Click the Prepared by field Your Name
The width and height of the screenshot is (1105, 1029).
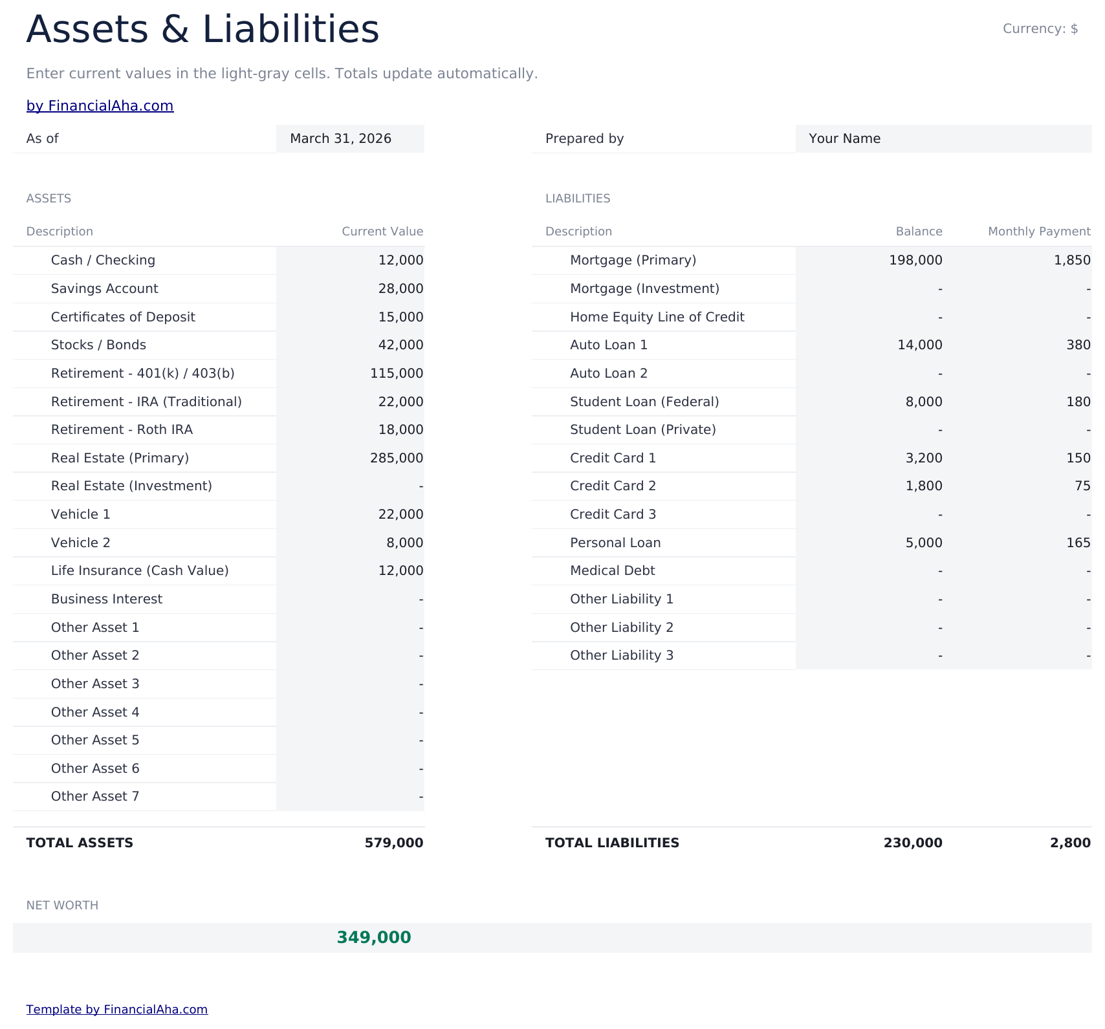(x=943, y=138)
